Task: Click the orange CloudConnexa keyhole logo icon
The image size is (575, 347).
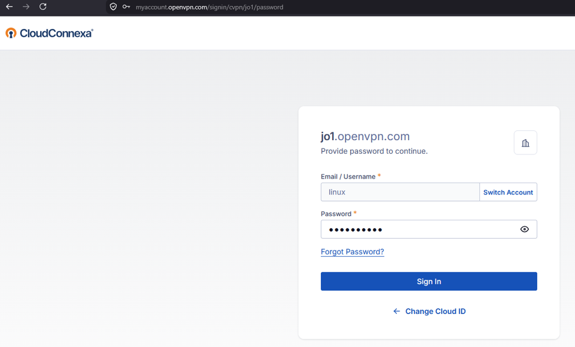Action: [x=11, y=33]
